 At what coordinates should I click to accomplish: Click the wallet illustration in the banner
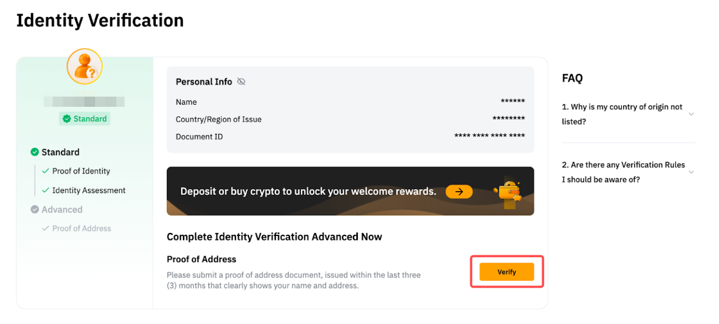pyautogui.click(x=509, y=193)
